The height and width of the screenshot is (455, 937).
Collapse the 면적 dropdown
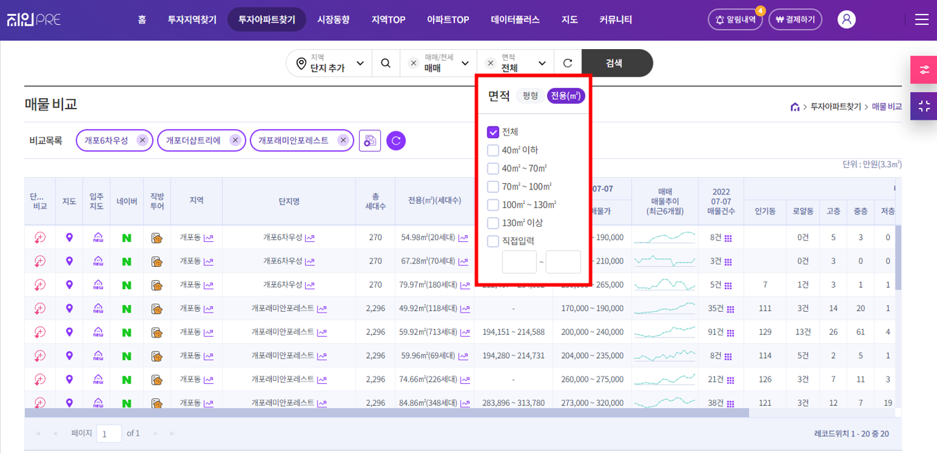click(x=542, y=63)
